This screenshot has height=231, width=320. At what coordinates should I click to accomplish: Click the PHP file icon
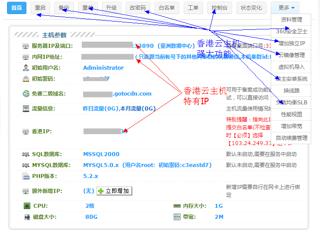[26, 176]
